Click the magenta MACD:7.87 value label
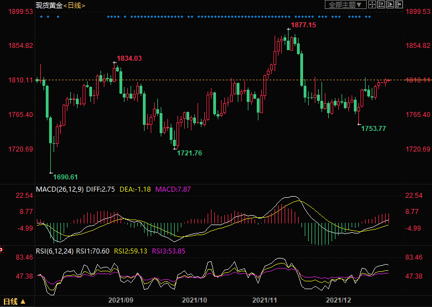Viewport: 432px width, 307px height. (173, 189)
